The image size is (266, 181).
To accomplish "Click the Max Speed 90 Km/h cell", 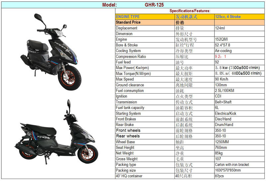I will tap(239, 79).
